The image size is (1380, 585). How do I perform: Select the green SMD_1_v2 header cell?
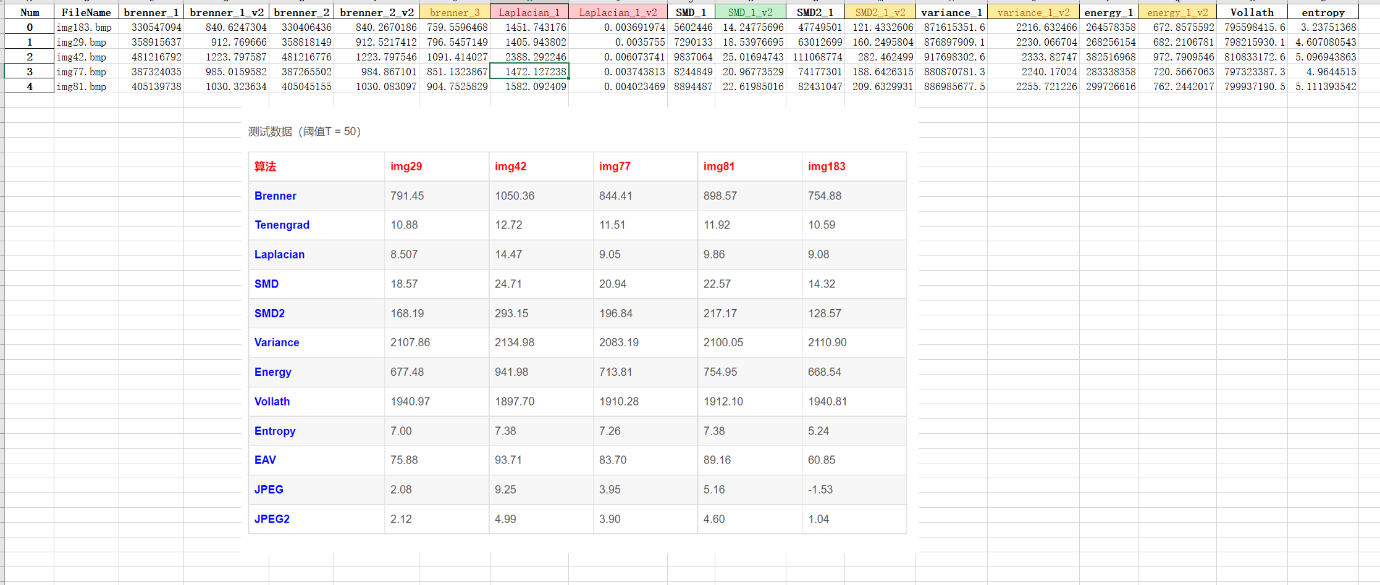pos(751,12)
